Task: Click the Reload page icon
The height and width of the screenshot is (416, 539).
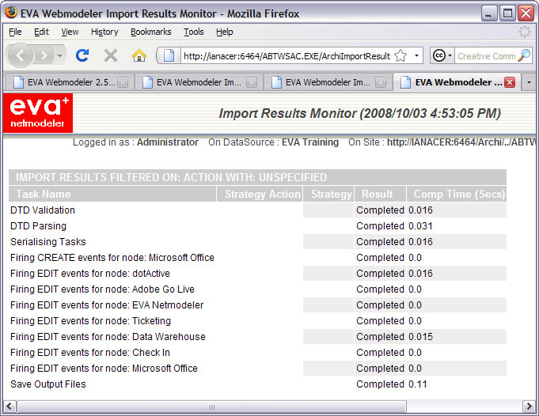Action: [x=82, y=55]
